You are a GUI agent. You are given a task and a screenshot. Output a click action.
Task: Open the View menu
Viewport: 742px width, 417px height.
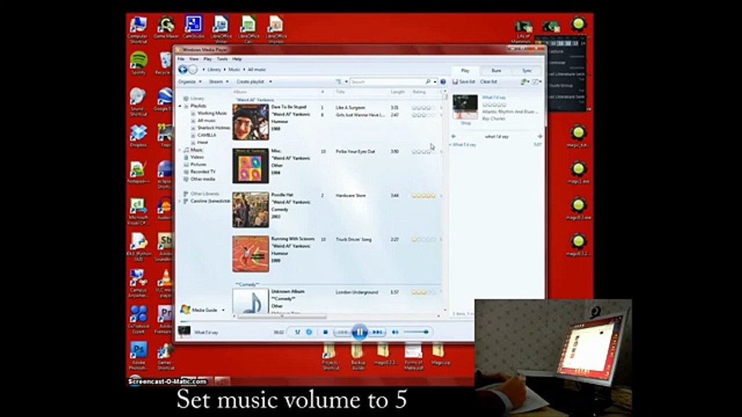tap(194, 59)
